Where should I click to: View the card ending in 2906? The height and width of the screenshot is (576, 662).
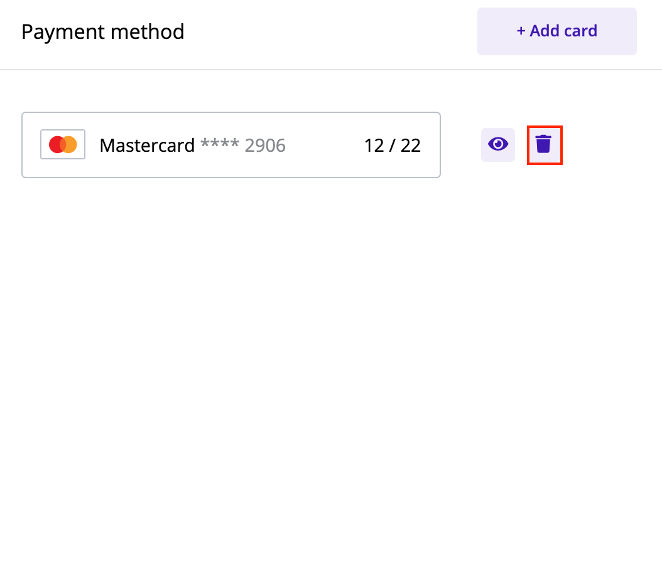pos(498,145)
